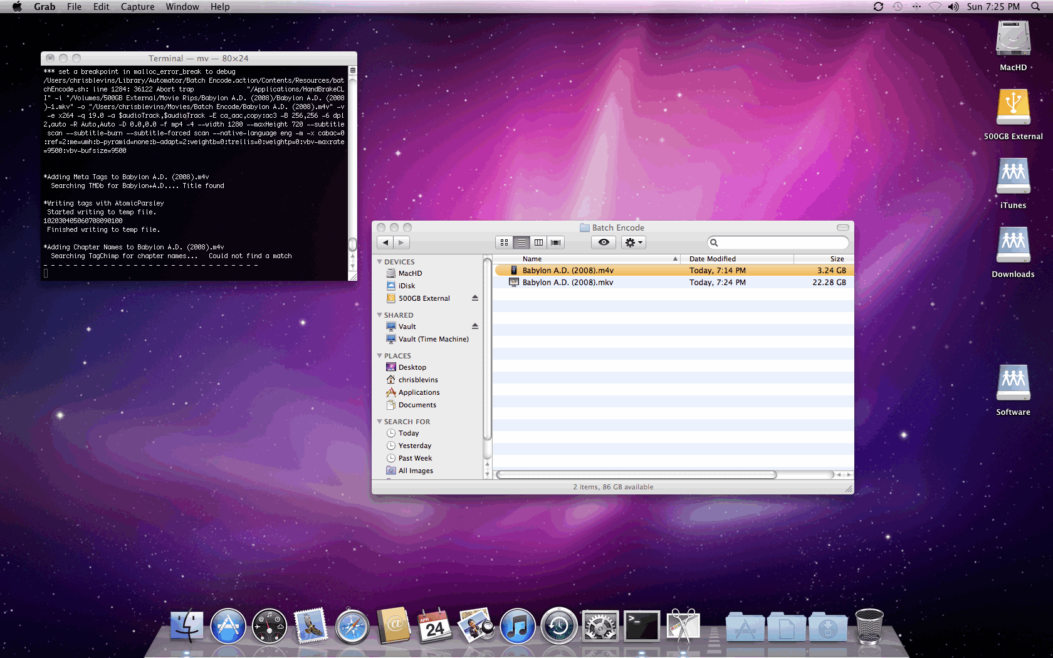
Task: Switch to column view in Finder toolbar
Action: [x=538, y=243]
